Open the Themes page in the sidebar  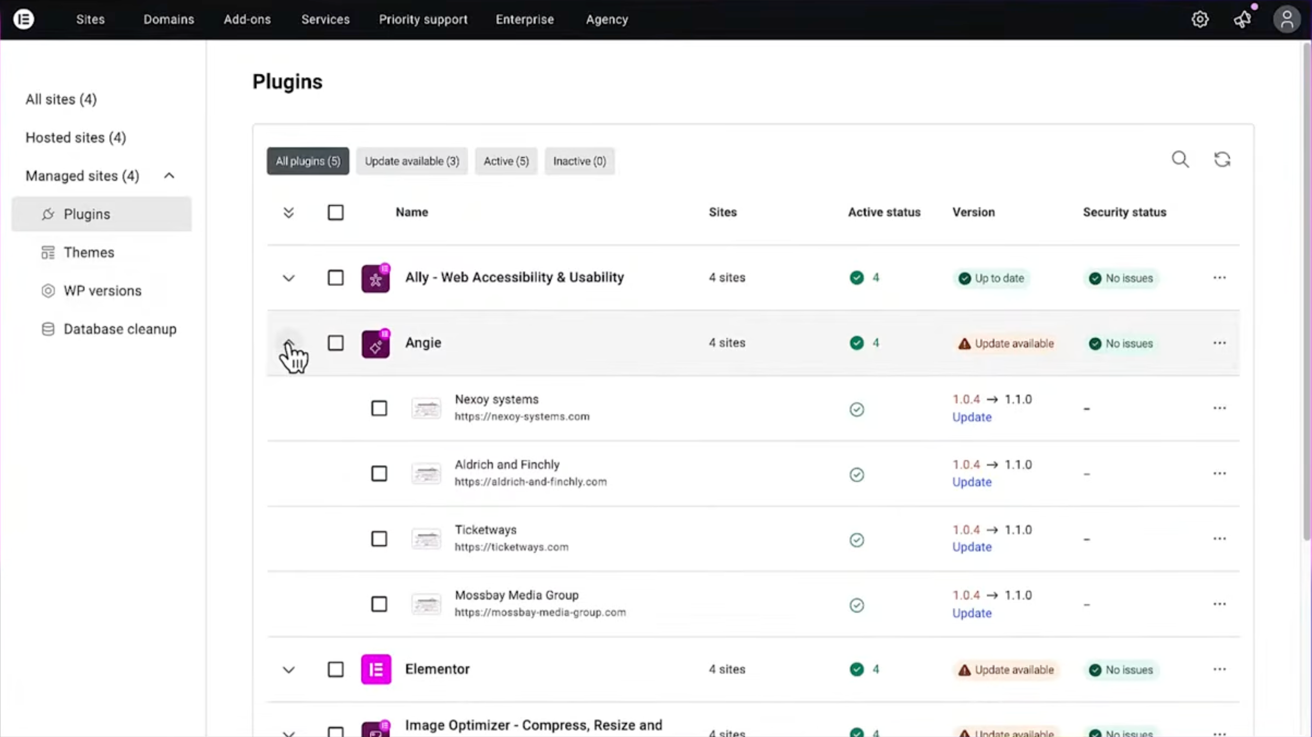(89, 252)
